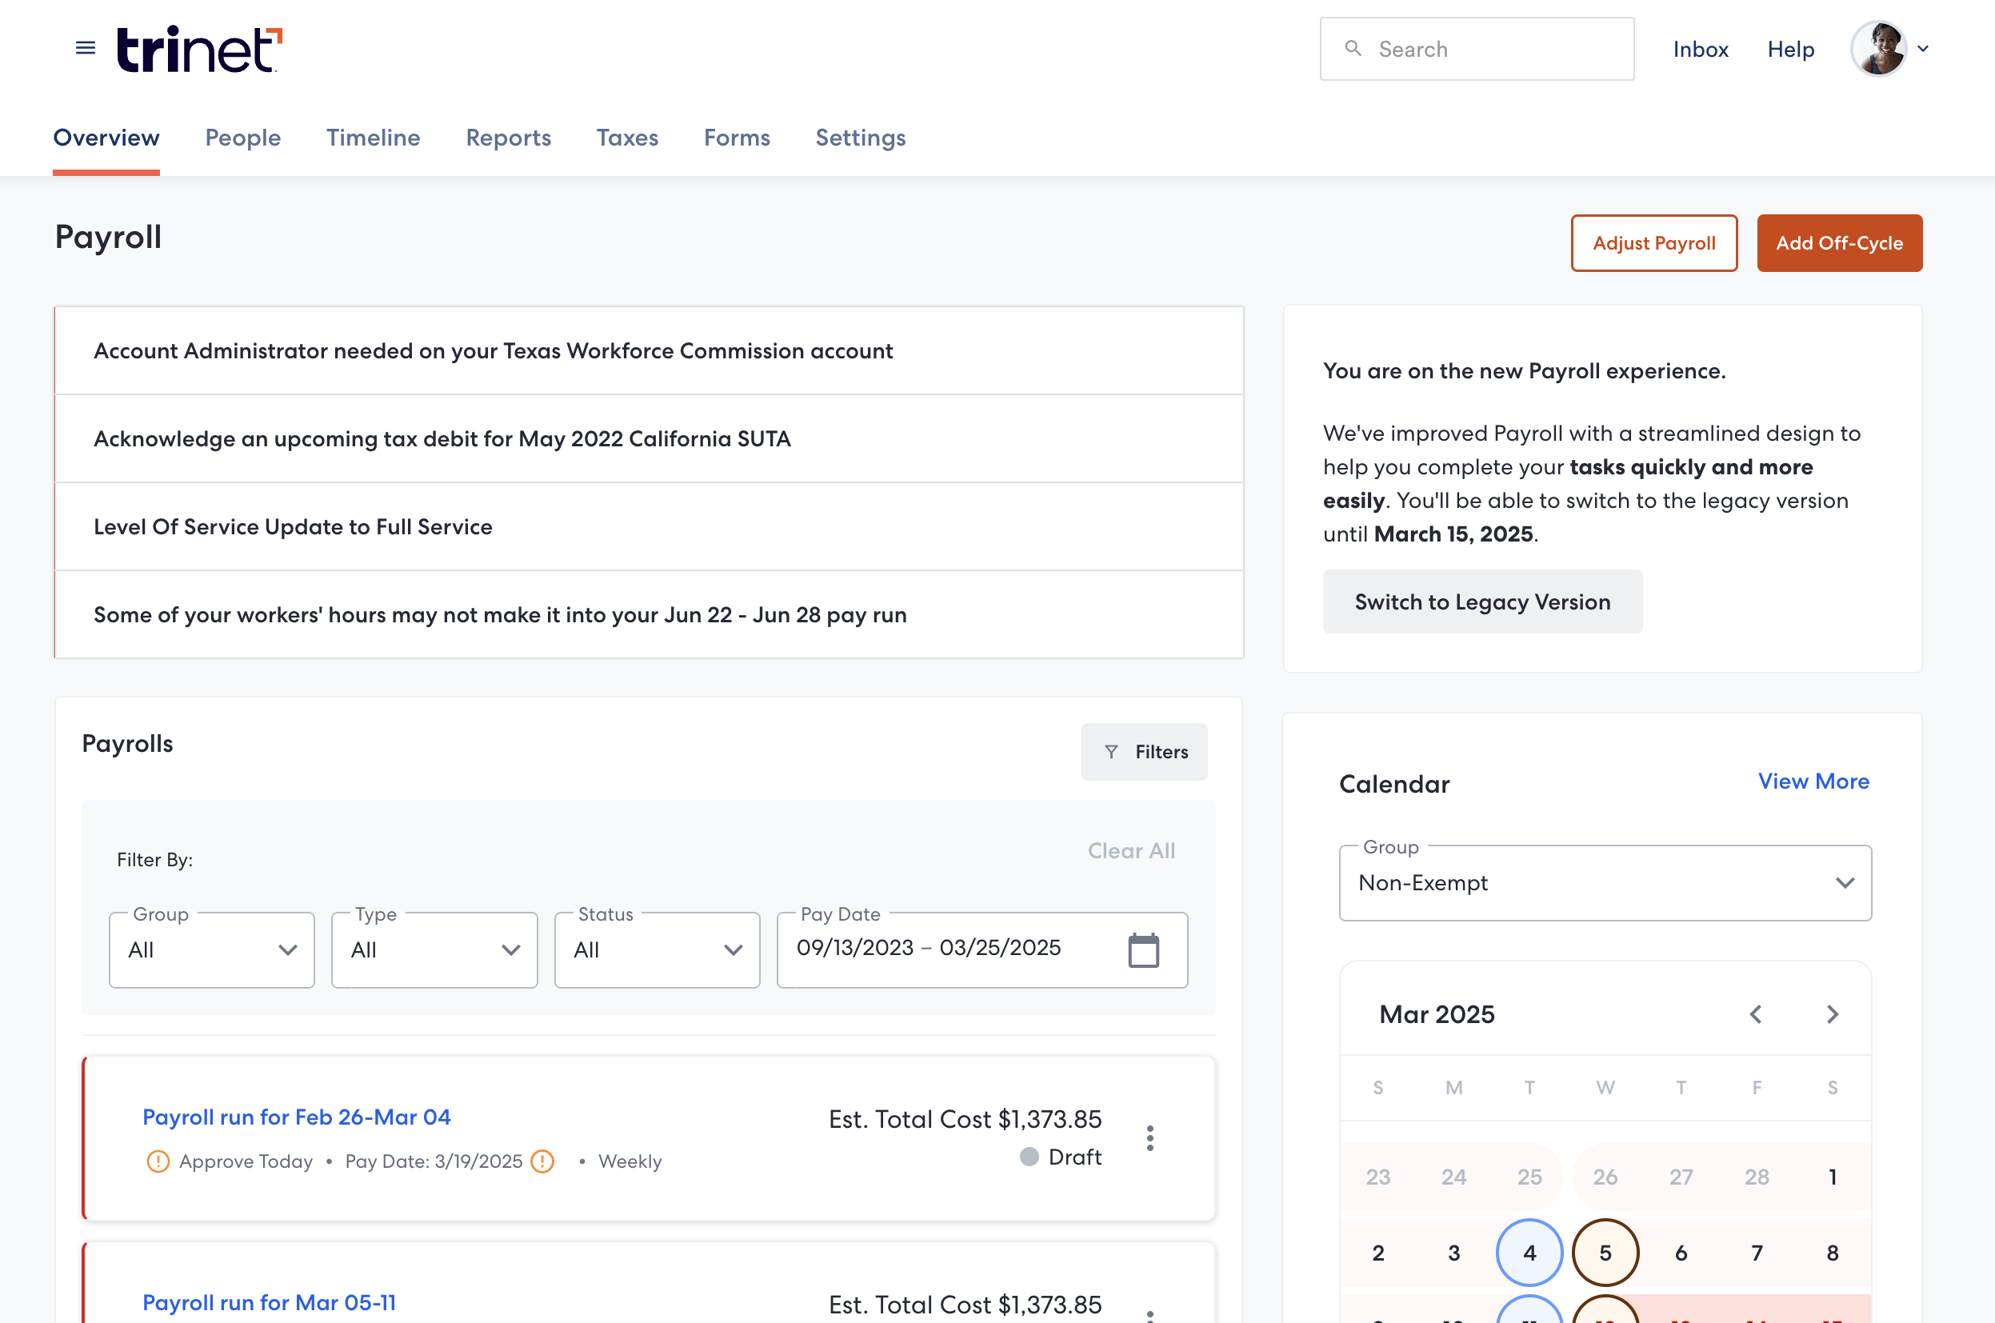Viewport: 1995px width, 1323px height.
Task: Open the Taxes tab
Action: pos(627,138)
